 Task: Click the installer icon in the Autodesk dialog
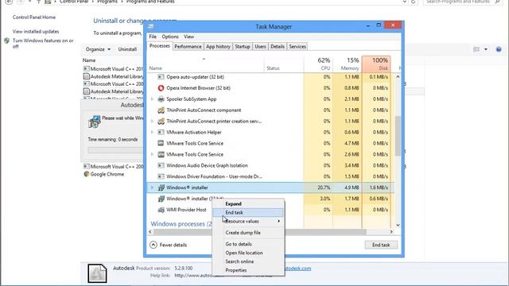[94, 122]
